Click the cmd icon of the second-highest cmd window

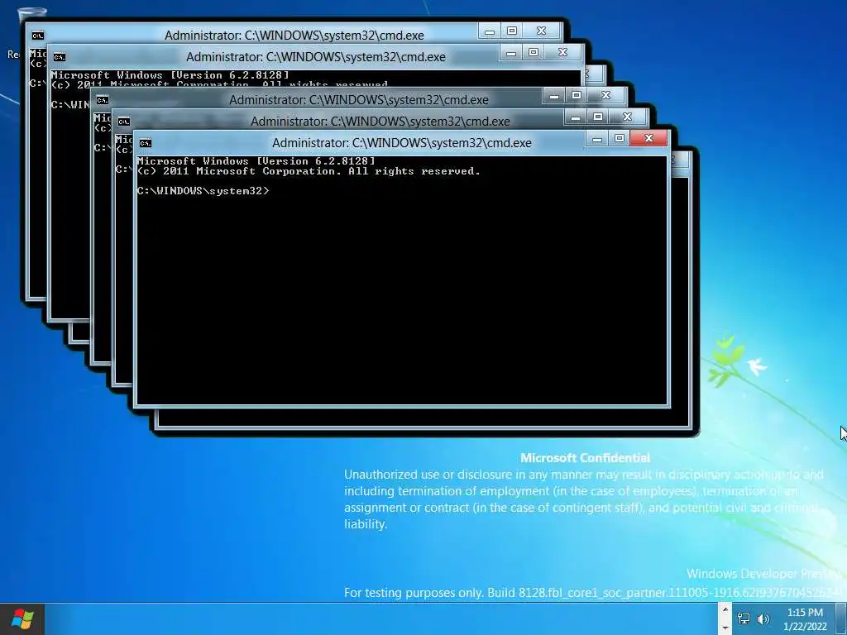[59, 57]
